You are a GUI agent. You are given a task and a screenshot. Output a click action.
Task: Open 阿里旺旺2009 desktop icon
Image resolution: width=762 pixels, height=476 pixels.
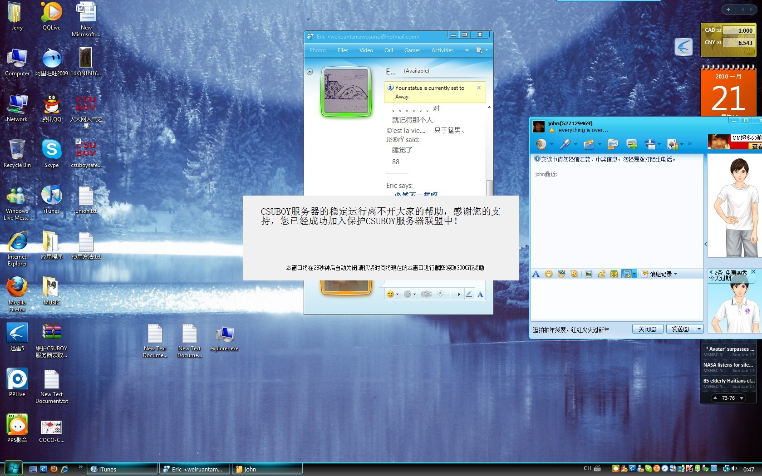coord(52,62)
